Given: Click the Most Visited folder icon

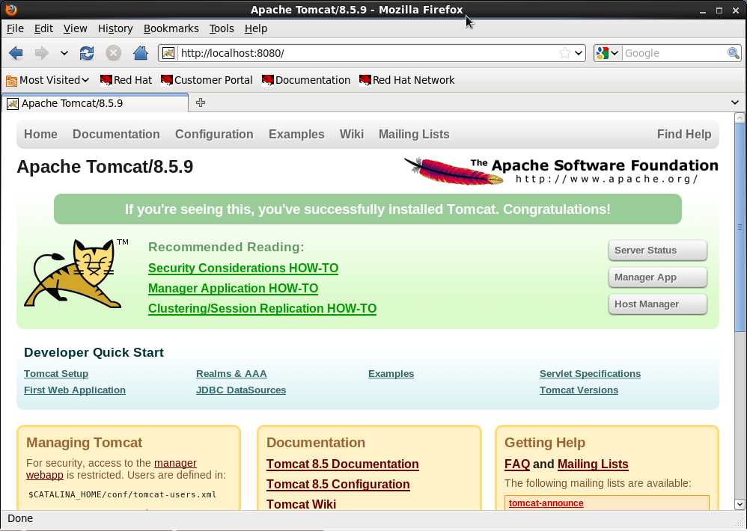Looking at the screenshot, I should pyautogui.click(x=11, y=81).
